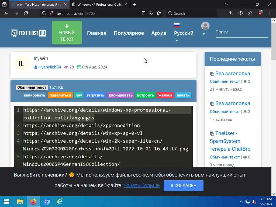276x207 pixels.
Task: Click the загрузить button
Action: pyautogui.click(x=95, y=95)
